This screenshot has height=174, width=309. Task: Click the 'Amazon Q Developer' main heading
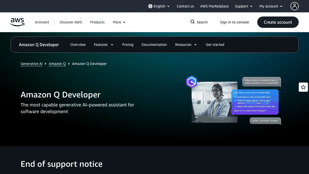(61, 95)
